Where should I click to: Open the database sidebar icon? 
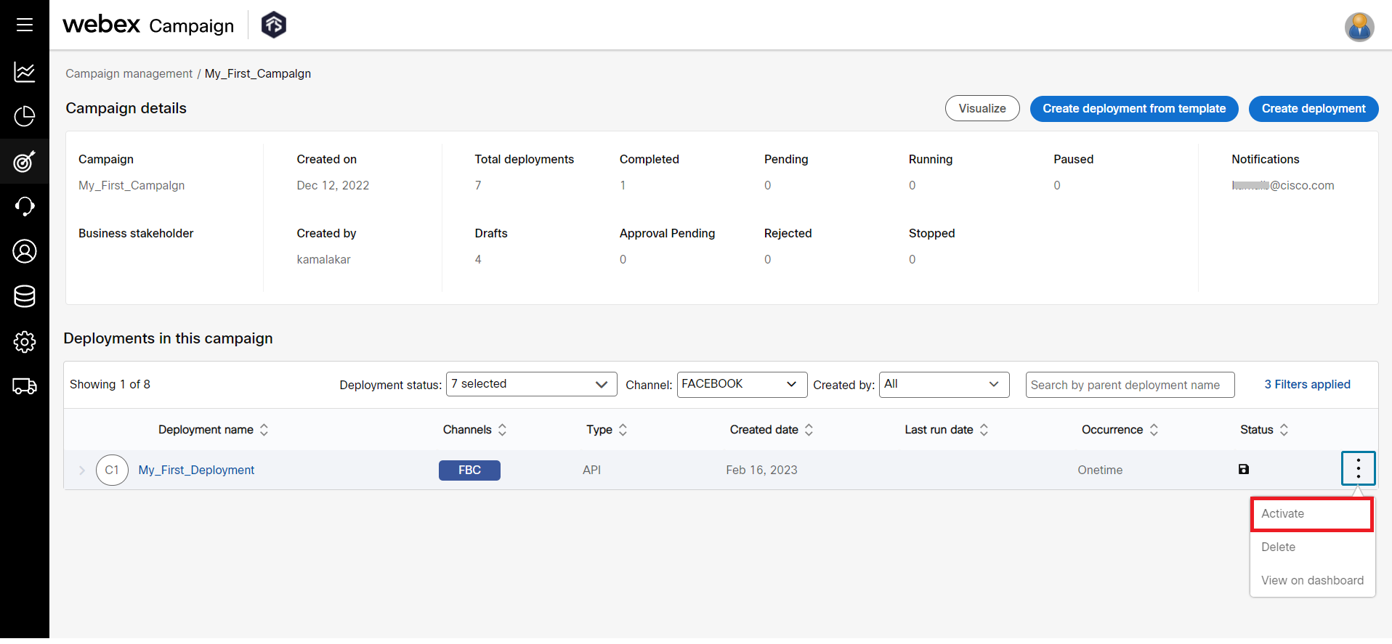[25, 296]
